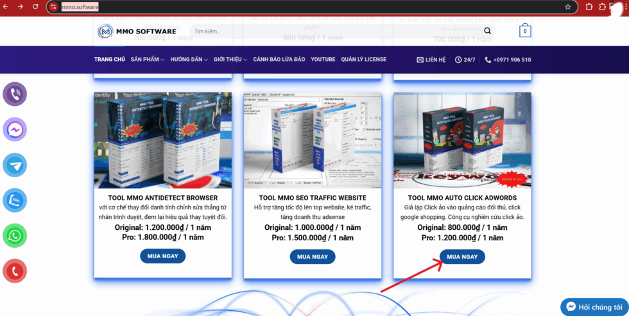629x316 pixels.
Task: Open the Telegram contact icon
Action: tap(15, 165)
